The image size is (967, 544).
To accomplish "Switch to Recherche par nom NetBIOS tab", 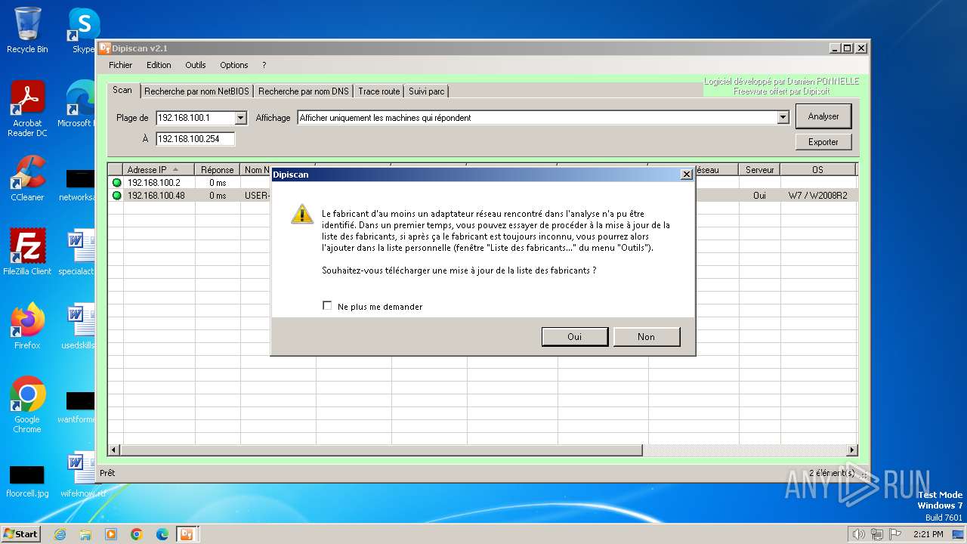I will pos(196,91).
